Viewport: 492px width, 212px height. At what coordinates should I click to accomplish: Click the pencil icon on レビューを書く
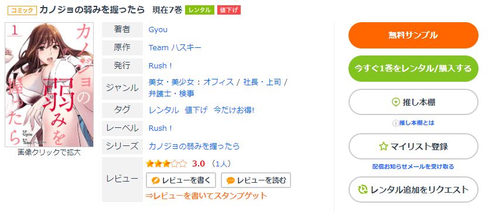pos(155,180)
